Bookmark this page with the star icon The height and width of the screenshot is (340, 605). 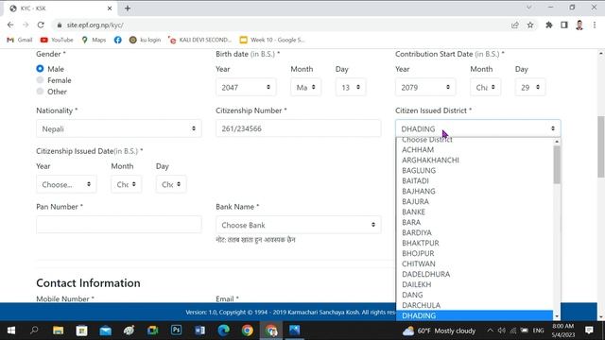[530, 25]
